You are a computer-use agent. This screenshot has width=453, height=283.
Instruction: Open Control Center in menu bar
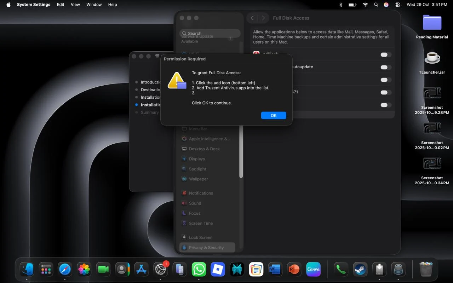point(398,5)
